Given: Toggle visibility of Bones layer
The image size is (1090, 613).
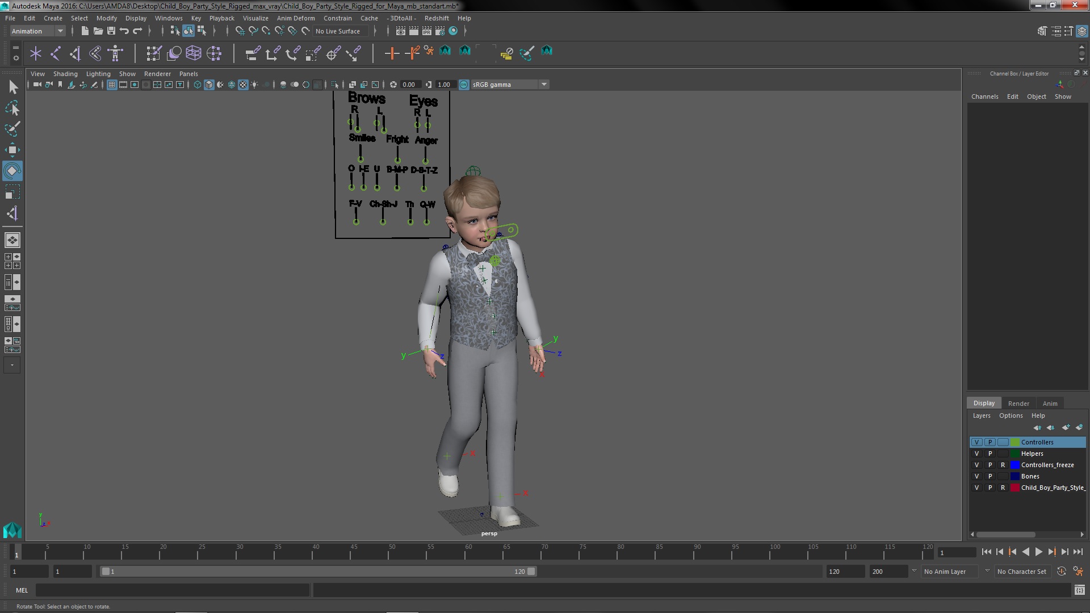Looking at the screenshot, I should 976,476.
